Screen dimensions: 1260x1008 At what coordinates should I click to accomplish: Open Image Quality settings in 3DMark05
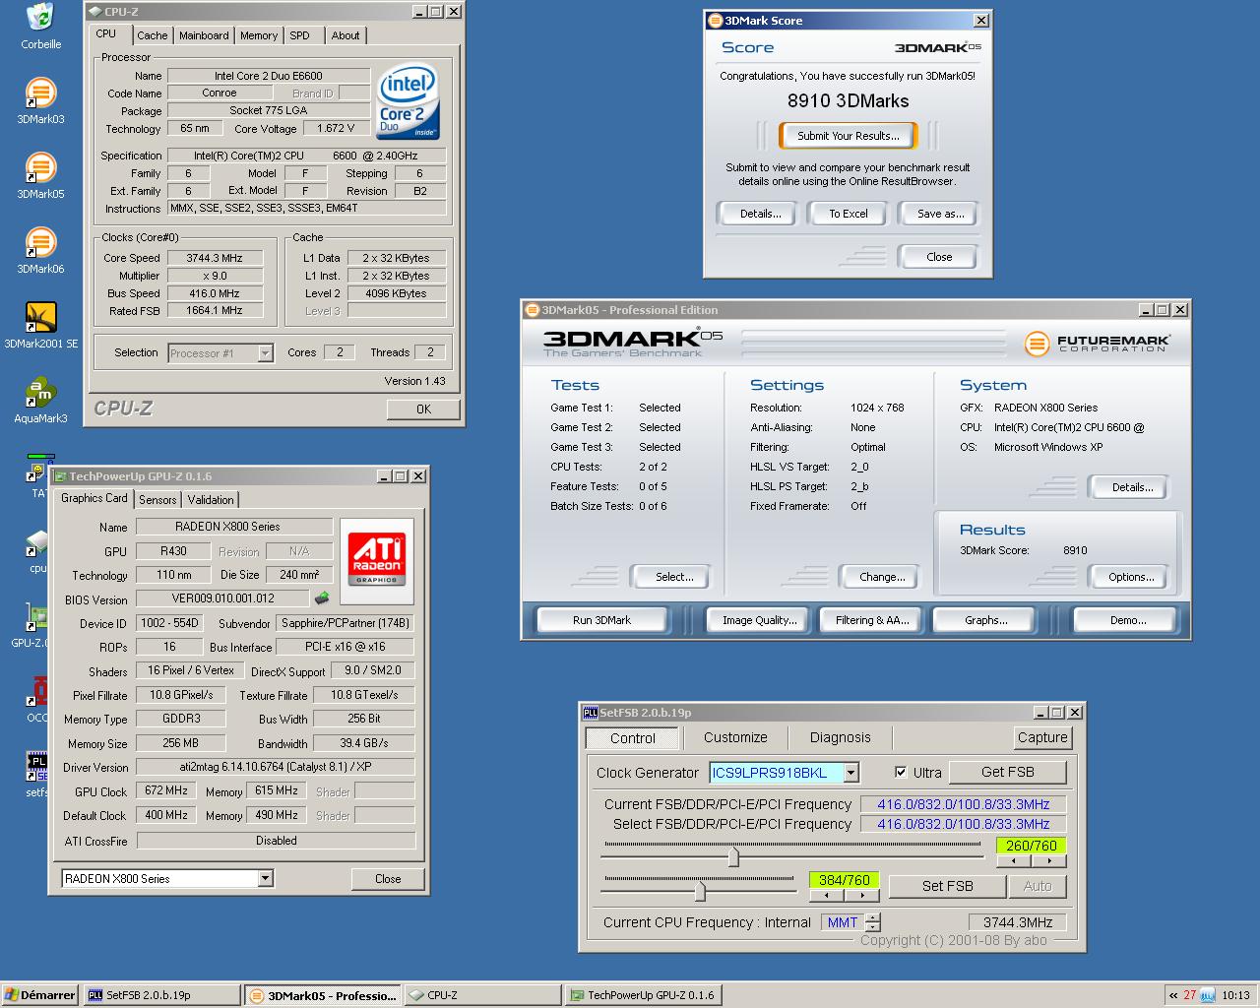pyautogui.click(x=759, y=620)
